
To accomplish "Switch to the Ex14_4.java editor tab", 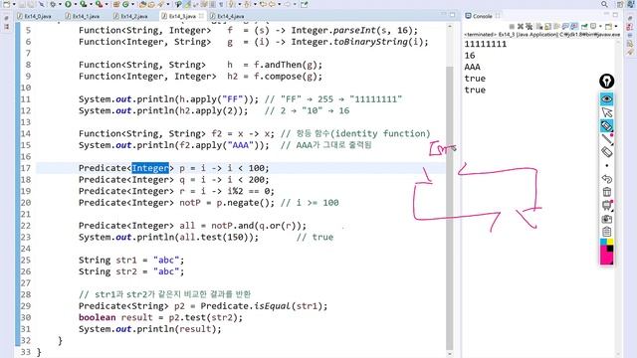I will point(228,16).
